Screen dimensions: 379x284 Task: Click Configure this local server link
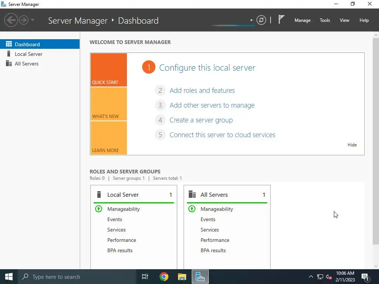tap(207, 68)
